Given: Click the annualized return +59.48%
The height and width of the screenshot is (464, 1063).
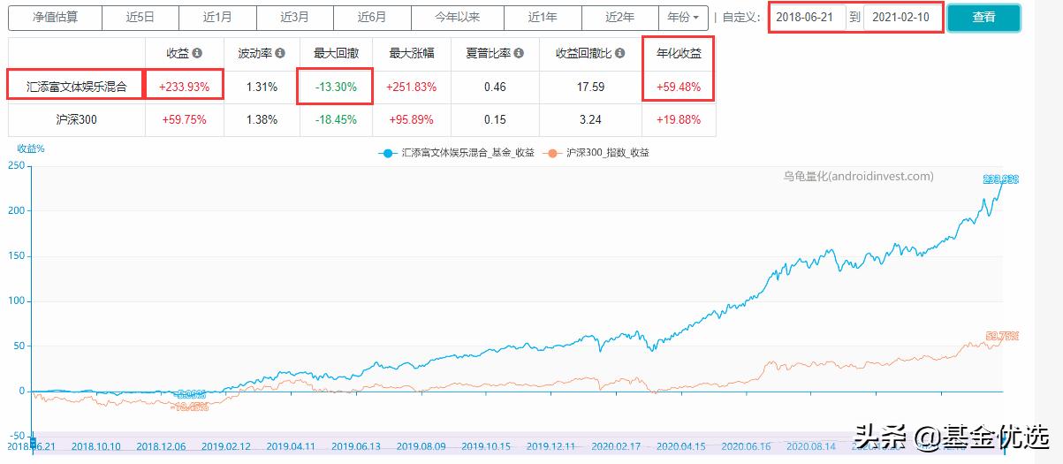Looking at the screenshot, I should click(679, 87).
